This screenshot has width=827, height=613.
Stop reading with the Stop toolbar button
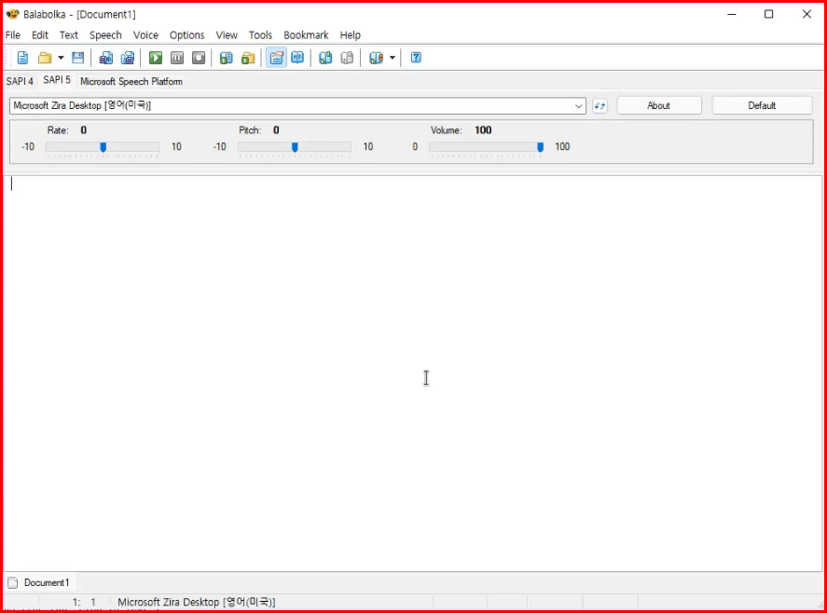(x=199, y=58)
